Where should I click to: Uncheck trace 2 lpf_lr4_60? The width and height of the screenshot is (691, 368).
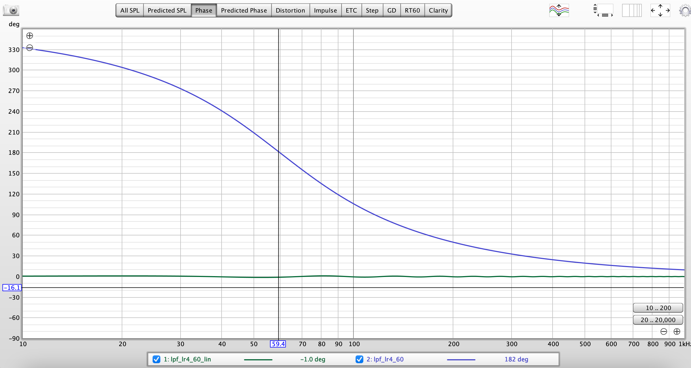(x=359, y=359)
